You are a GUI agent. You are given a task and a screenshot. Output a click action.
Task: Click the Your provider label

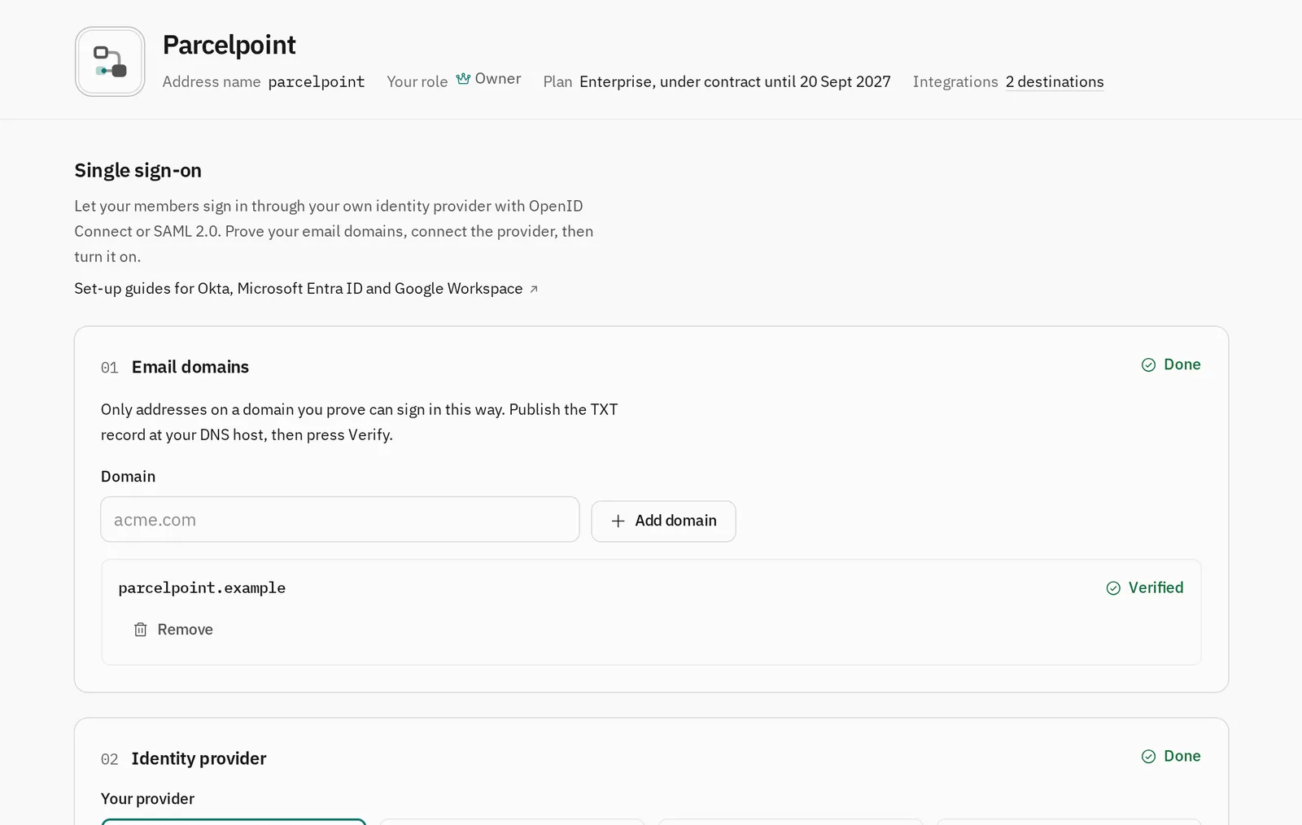pyautogui.click(x=147, y=799)
